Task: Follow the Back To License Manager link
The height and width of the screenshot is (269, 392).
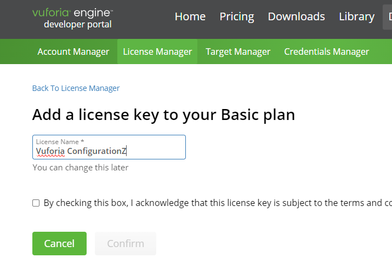Action: tap(76, 88)
